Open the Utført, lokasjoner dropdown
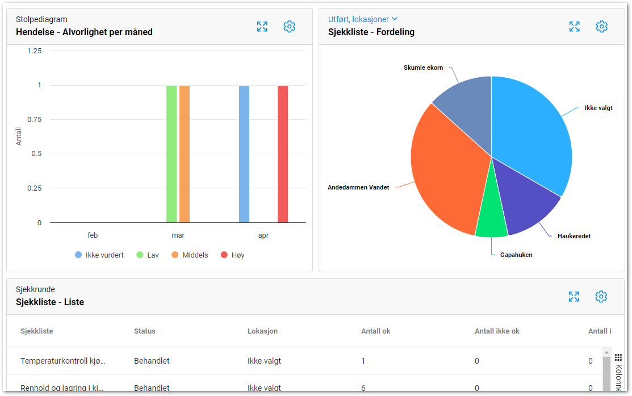The width and height of the screenshot is (632, 396). [x=363, y=19]
